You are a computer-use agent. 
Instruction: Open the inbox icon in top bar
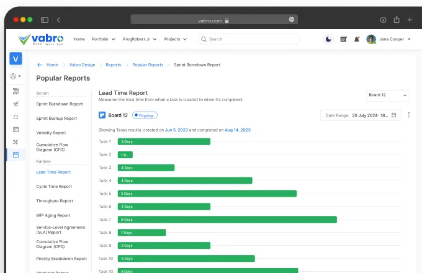click(343, 39)
